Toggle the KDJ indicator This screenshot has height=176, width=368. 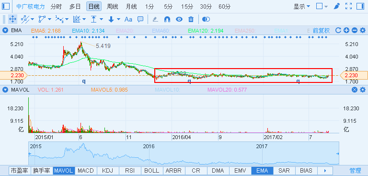point(108,171)
